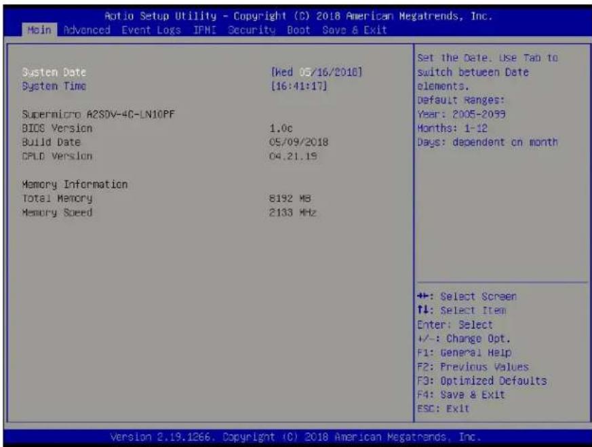The width and height of the screenshot is (592, 447).
Task: Click the build date value 05/09/2018
Action: [x=298, y=142]
